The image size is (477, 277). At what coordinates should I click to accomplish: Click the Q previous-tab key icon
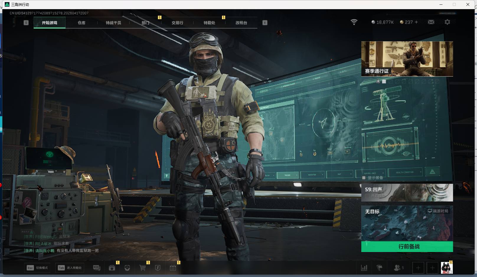coord(26,23)
